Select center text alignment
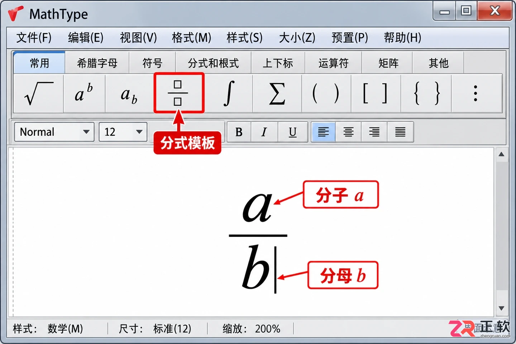This screenshot has height=344, width=516. (x=348, y=132)
